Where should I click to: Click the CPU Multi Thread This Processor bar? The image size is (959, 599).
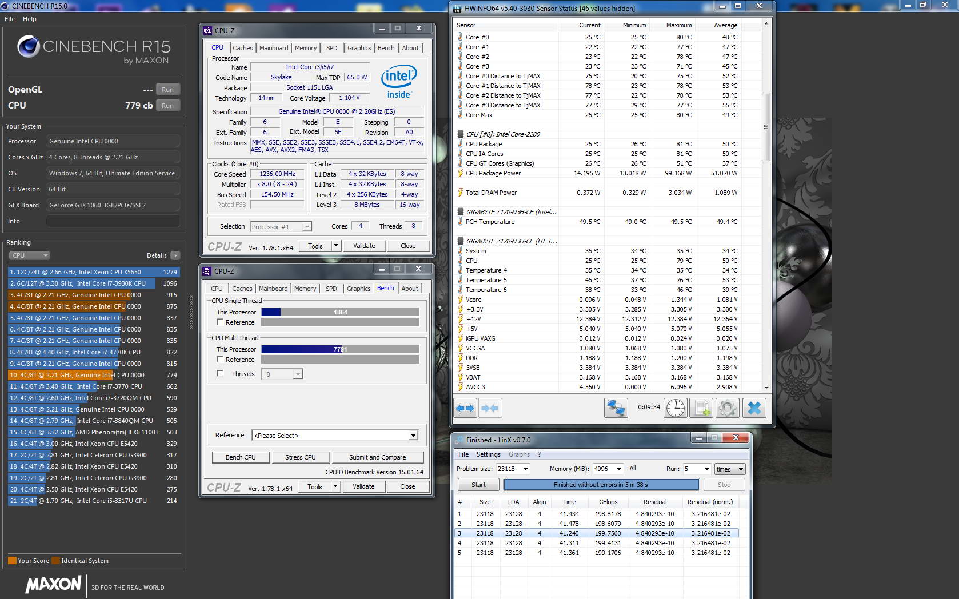341,349
